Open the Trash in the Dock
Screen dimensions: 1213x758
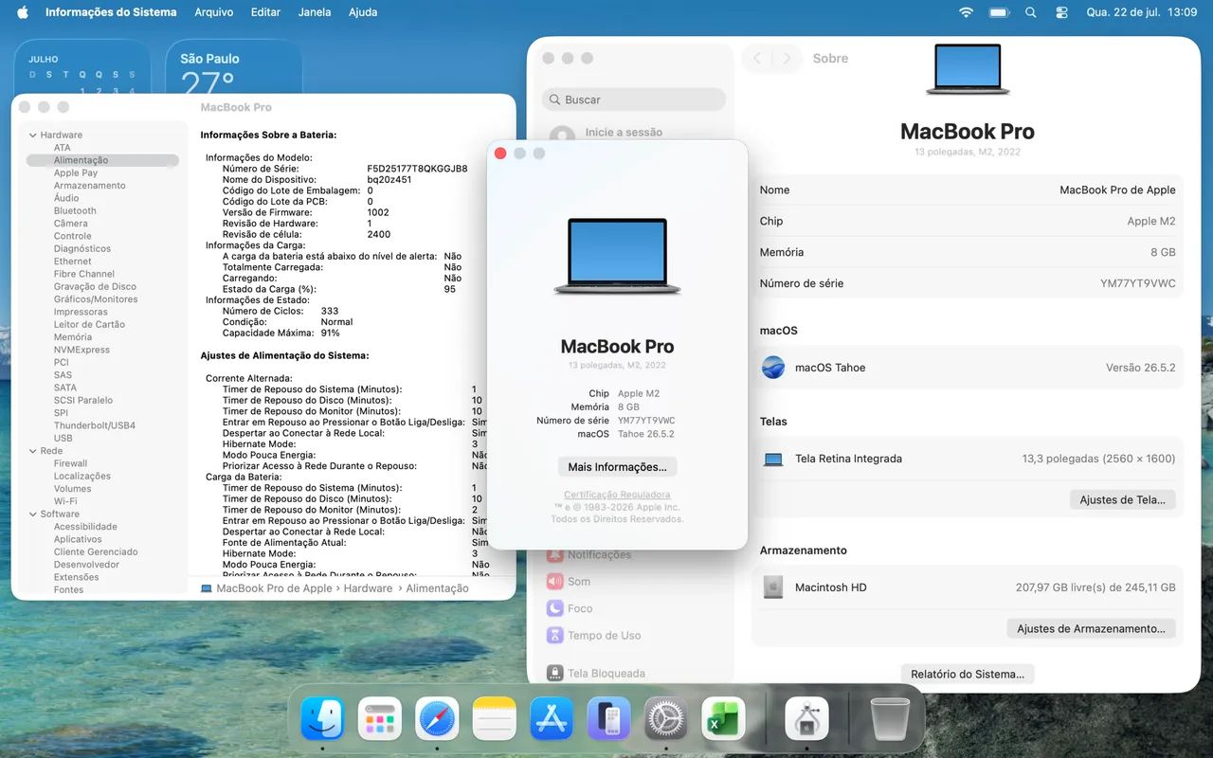coord(890,719)
